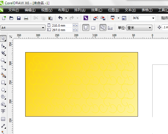
Task: Select the Freehand tool
Action: pyautogui.click(x=3, y=68)
